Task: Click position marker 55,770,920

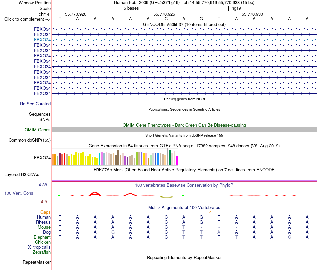Action: [x=76, y=14]
